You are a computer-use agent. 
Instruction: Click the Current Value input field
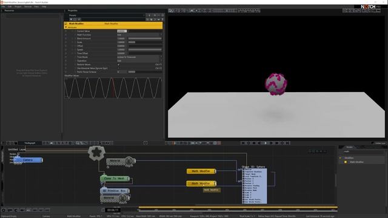[122, 31]
